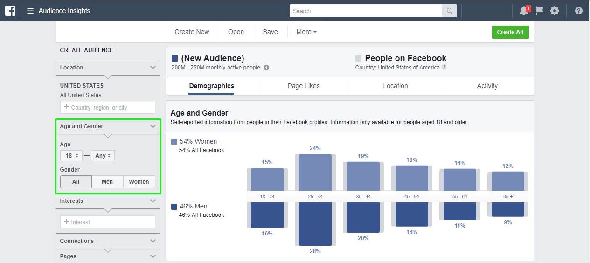
Task: Open the hamburger menu next to Audience Insights
Action: click(x=30, y=11)
